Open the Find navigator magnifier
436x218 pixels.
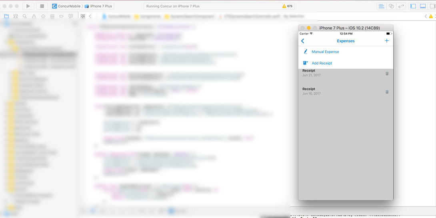[x=25, y=16]
